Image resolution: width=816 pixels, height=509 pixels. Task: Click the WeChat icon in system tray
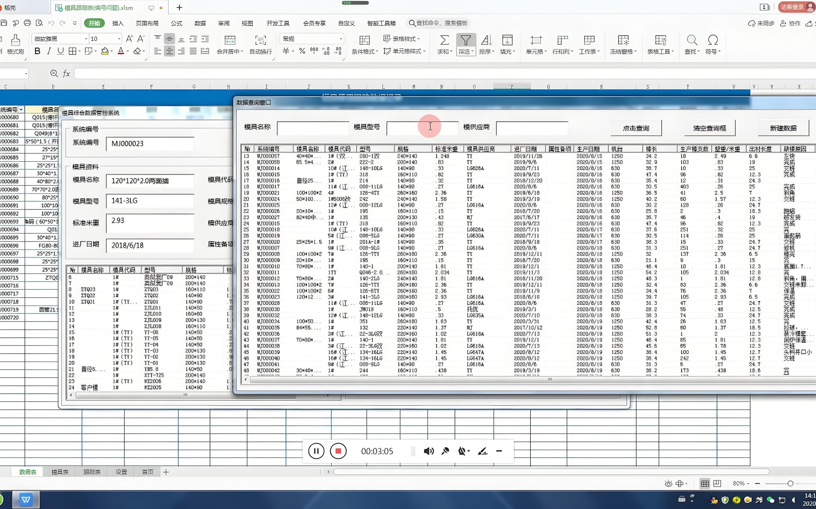coord(770,500)
